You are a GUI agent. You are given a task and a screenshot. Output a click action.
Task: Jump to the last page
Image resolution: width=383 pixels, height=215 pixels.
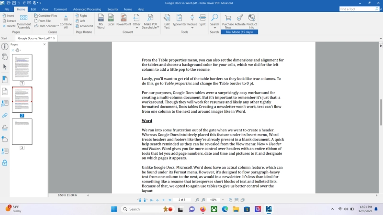tap(169, 200)
